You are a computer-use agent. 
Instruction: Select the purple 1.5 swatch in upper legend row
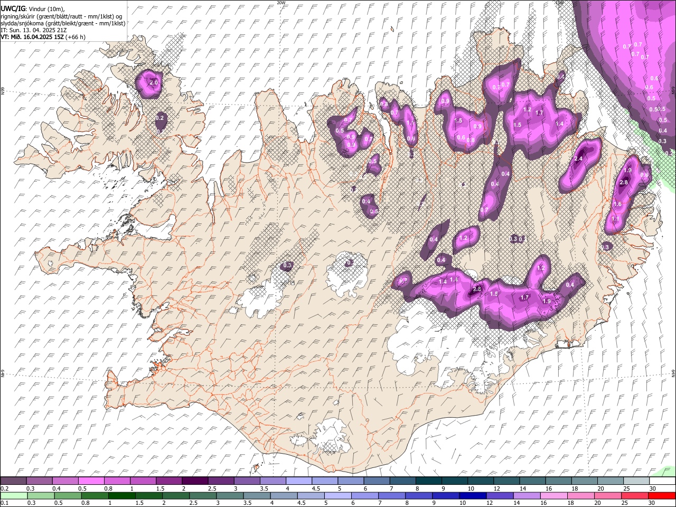coord(169,481)
